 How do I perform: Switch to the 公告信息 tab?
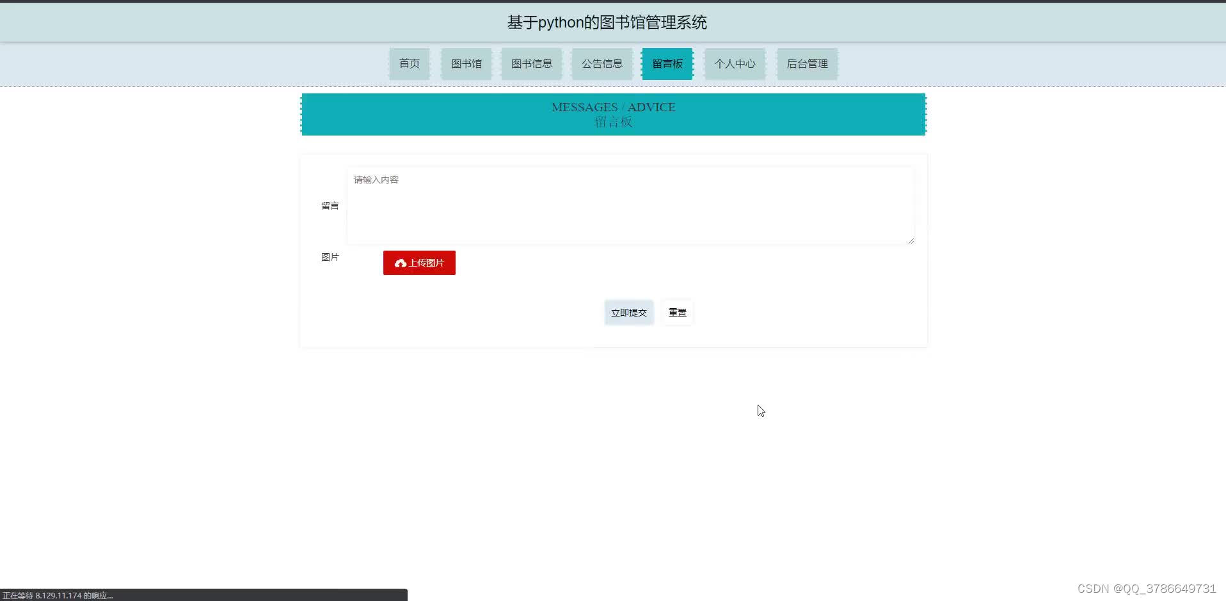(602, 64)
